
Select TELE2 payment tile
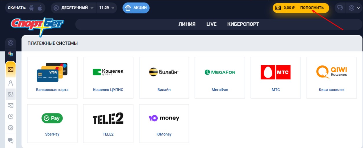[108, 124]
